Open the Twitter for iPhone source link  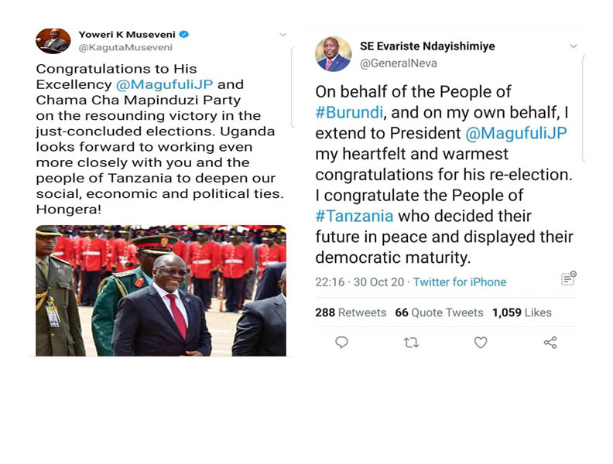(x=460, y=282)
